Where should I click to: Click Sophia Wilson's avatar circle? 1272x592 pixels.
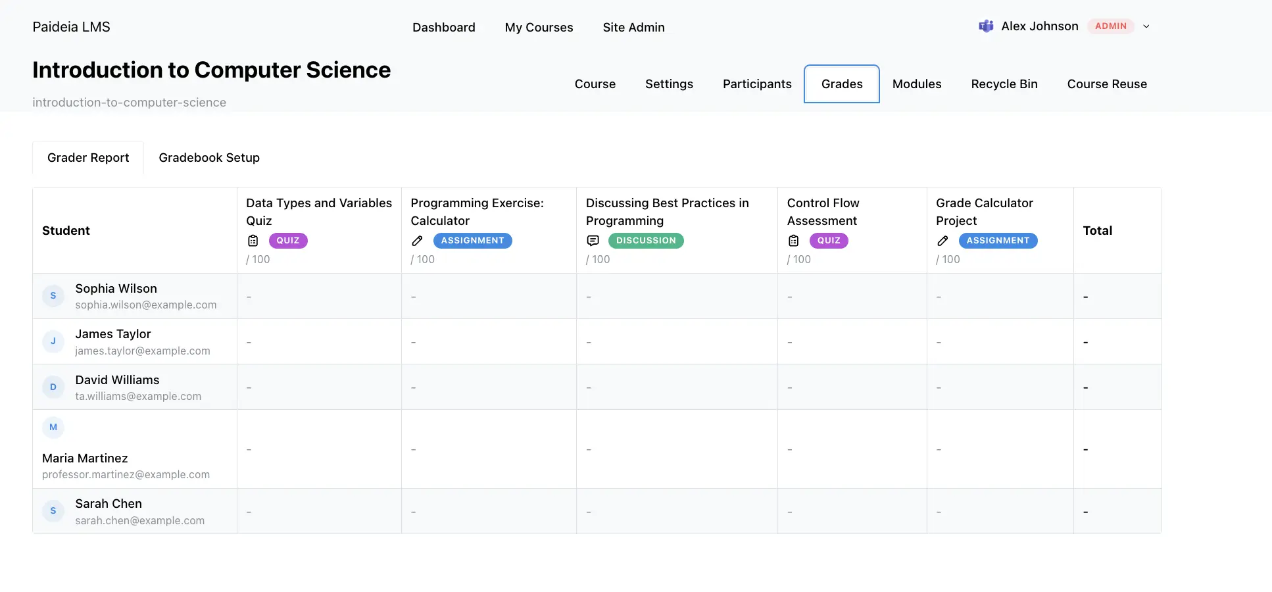(53, 296)
